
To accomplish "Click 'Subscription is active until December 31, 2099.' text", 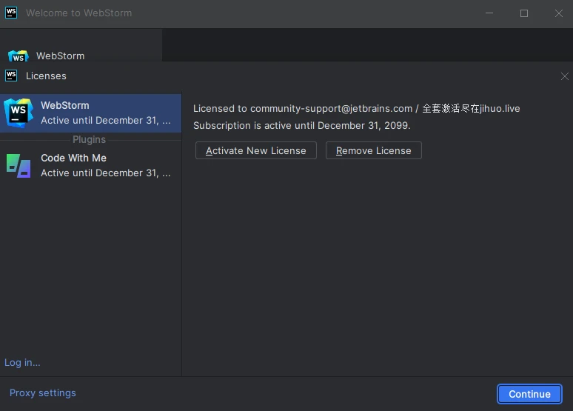I will click(x=302, y=125).
